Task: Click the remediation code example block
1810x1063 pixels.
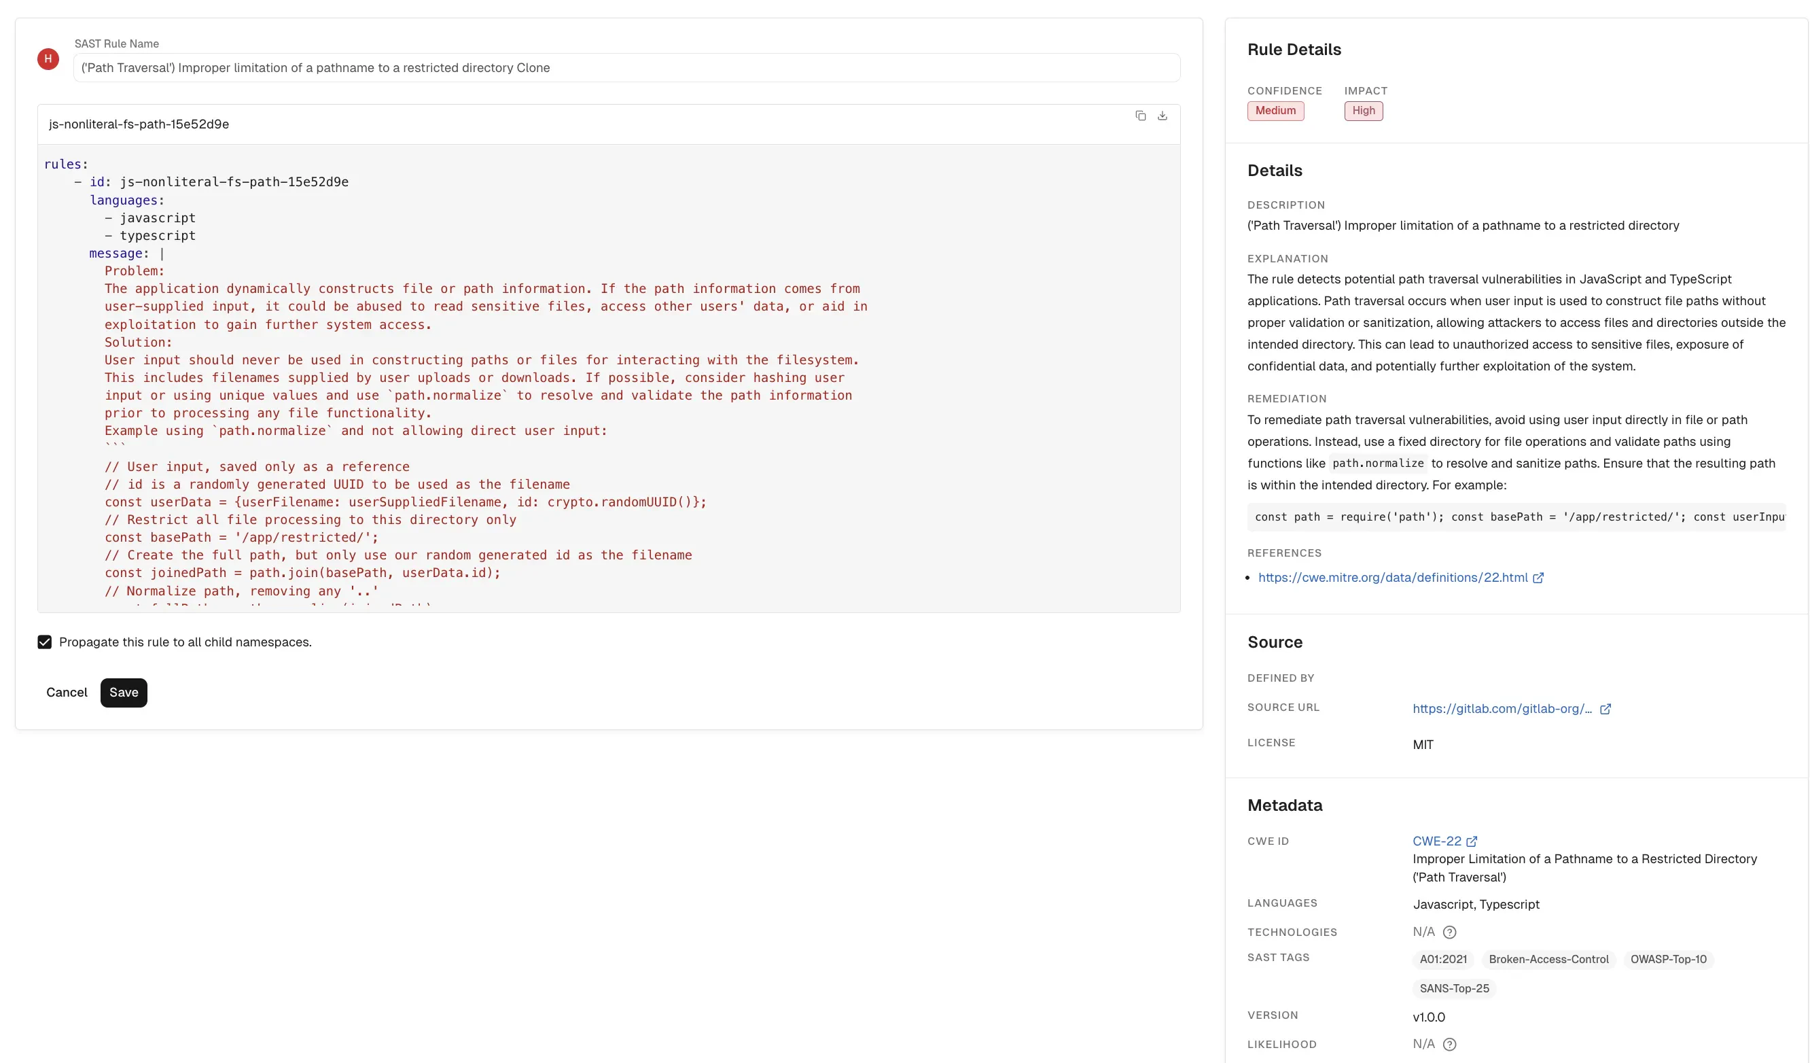Action: [x=1516, y=517]
